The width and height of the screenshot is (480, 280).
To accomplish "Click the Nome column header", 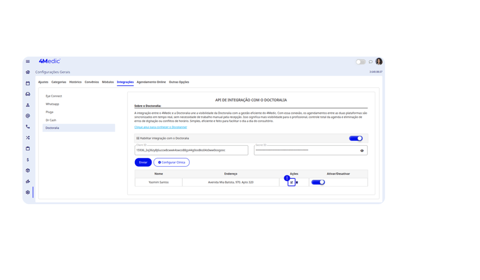I will click(x=158, y=174).
